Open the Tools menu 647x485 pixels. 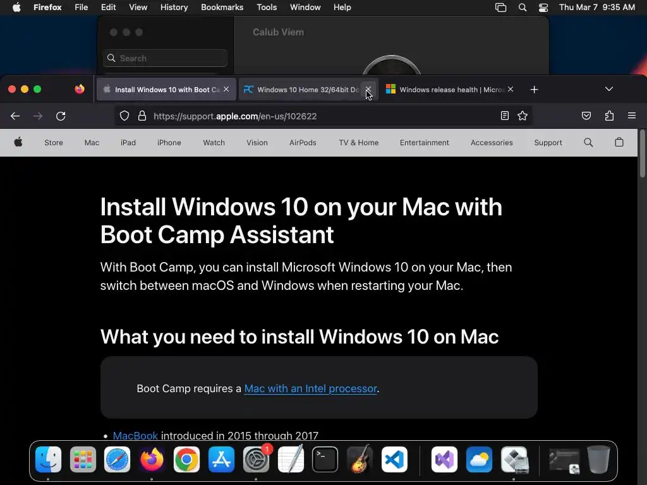pyautogui.click(x=267, y=8)
